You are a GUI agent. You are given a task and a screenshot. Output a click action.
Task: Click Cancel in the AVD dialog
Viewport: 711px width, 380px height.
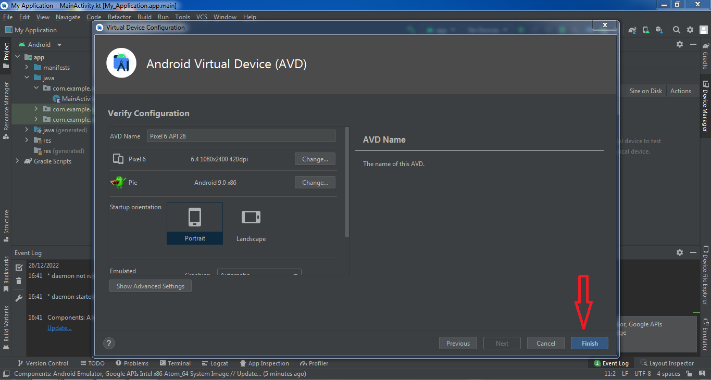tap(546, 343)
